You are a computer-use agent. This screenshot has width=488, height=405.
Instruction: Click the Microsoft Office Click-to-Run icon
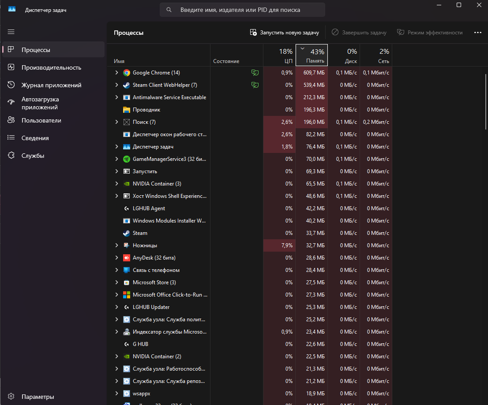click(x=126, y=295)
